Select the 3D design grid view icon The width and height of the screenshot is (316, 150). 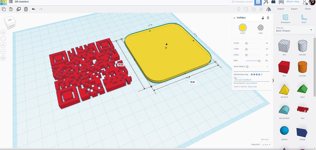(x=258, y=2)
